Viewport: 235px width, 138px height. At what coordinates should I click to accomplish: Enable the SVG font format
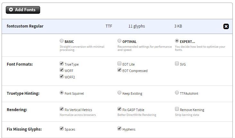click(177, 63)
